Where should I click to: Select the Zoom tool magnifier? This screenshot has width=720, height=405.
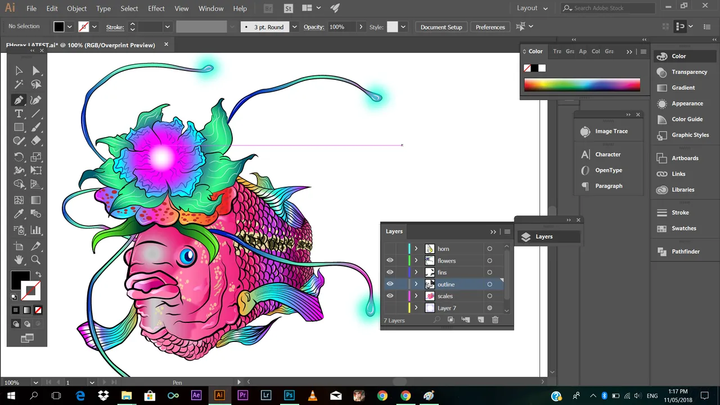(36, 259)
